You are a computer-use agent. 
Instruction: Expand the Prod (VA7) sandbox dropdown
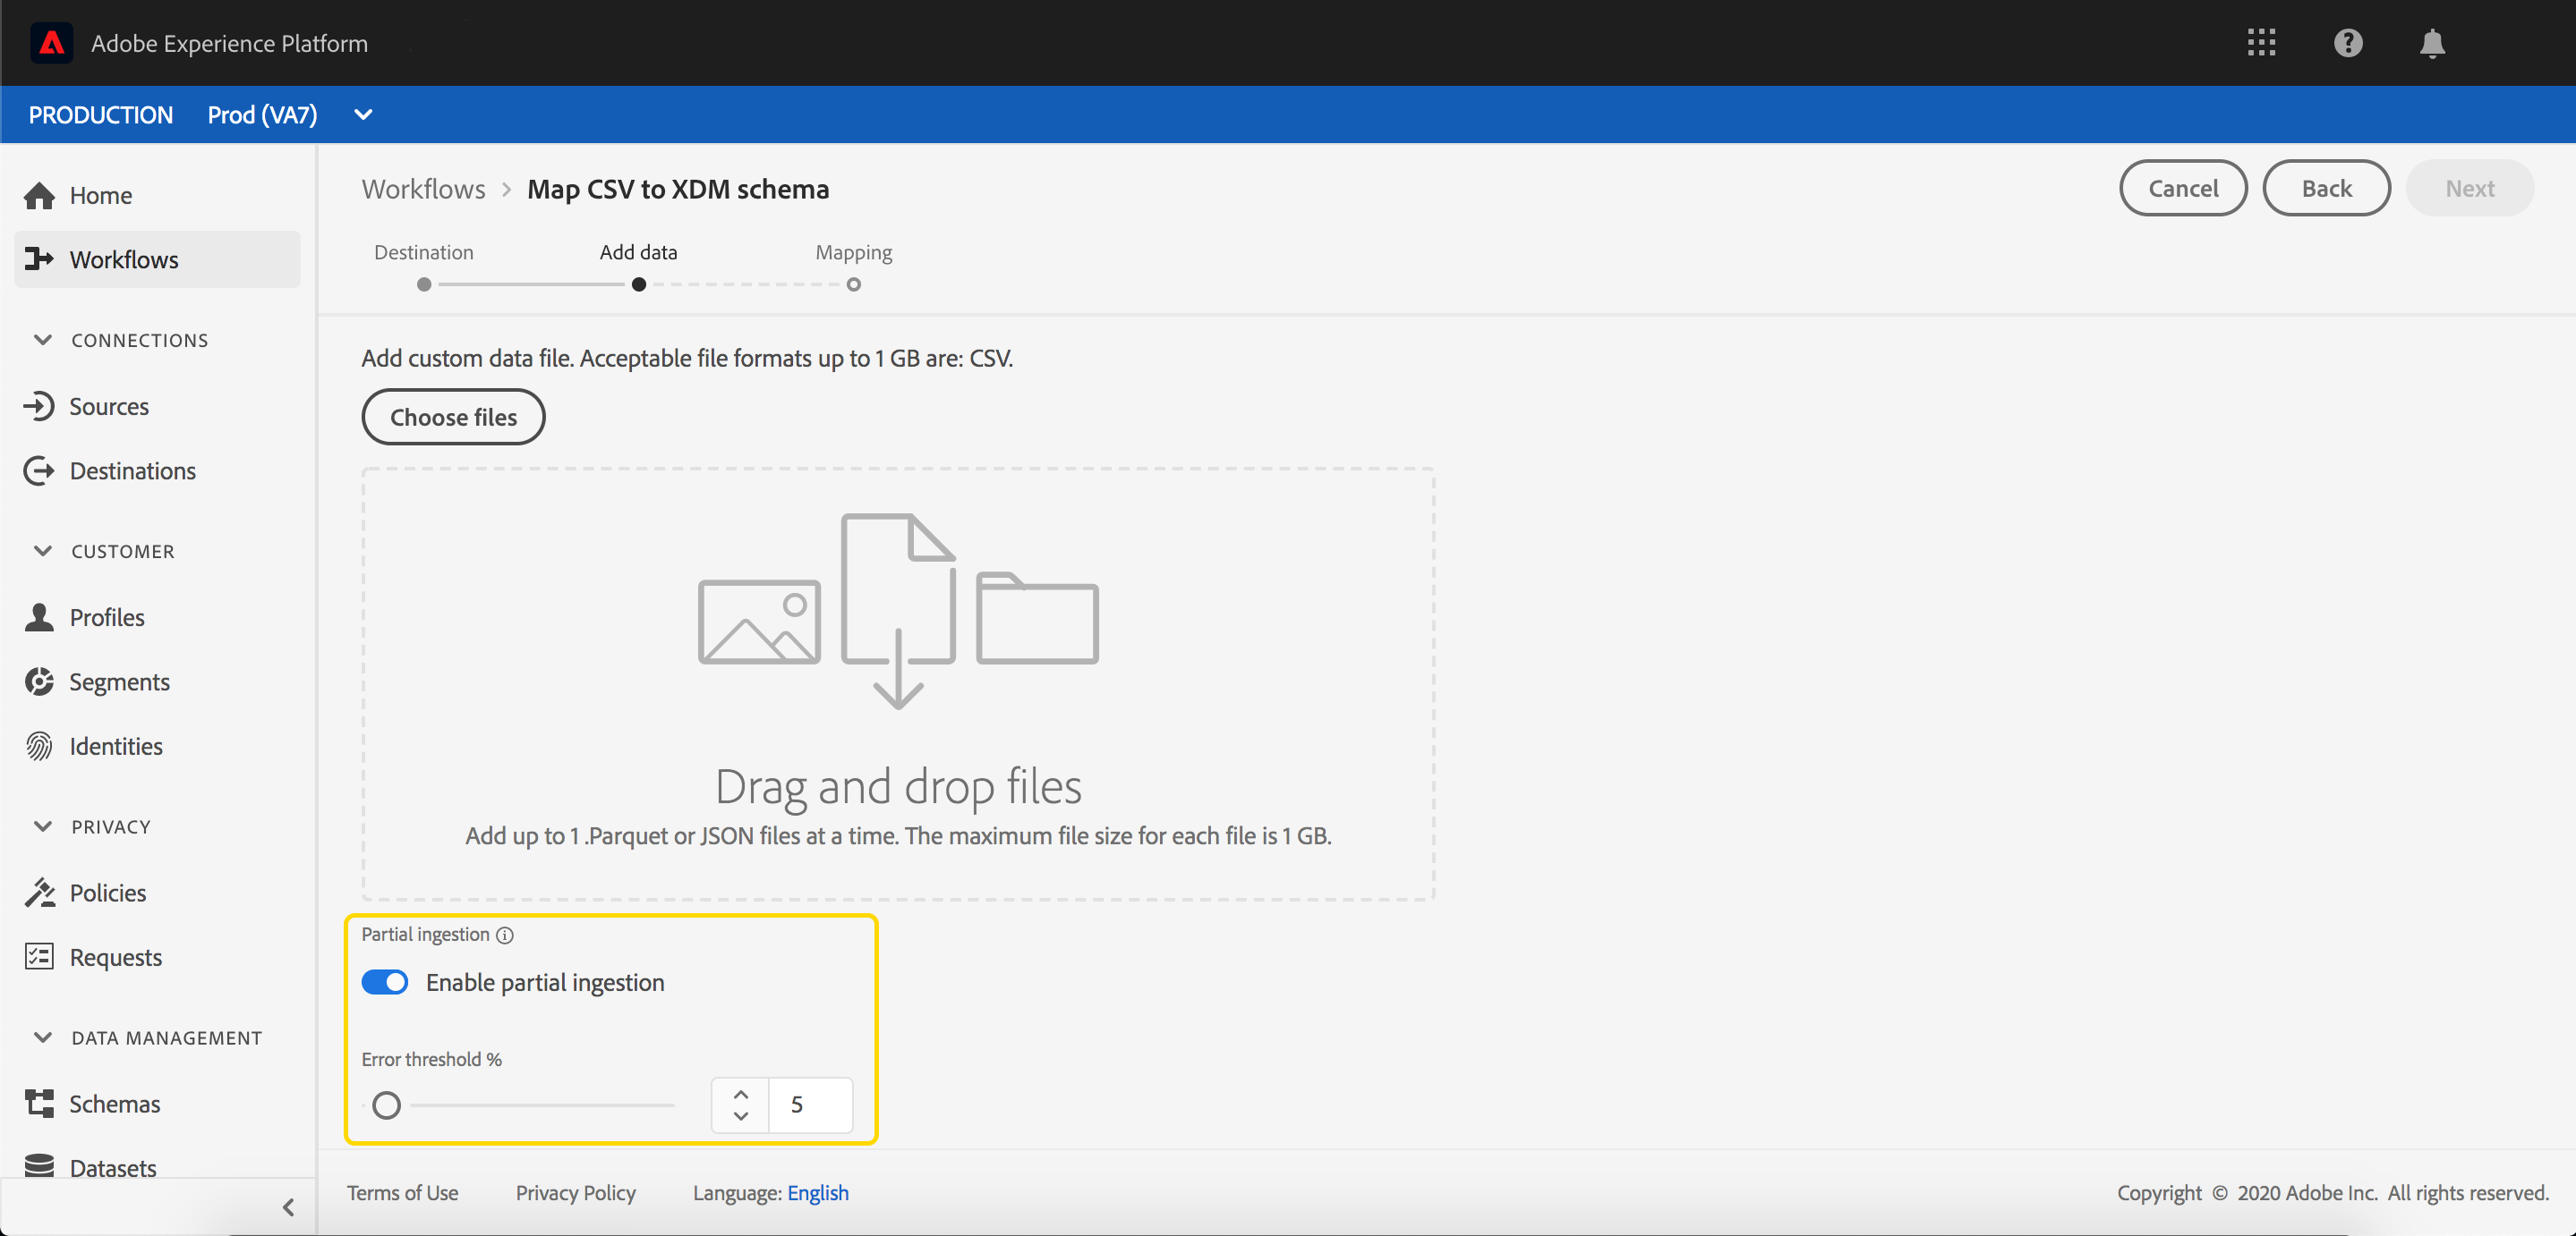click(x=363, y=114)
